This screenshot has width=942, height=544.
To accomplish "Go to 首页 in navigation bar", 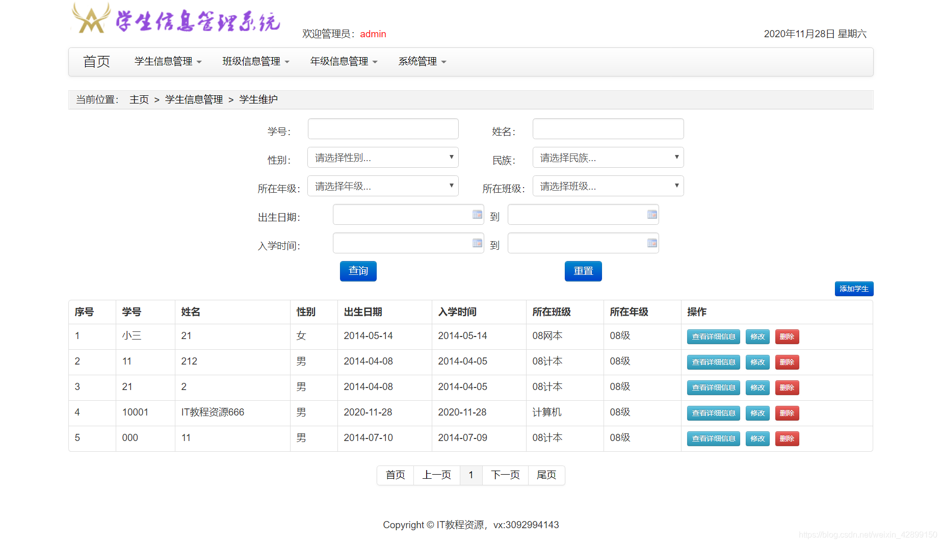I will [96, 62].
